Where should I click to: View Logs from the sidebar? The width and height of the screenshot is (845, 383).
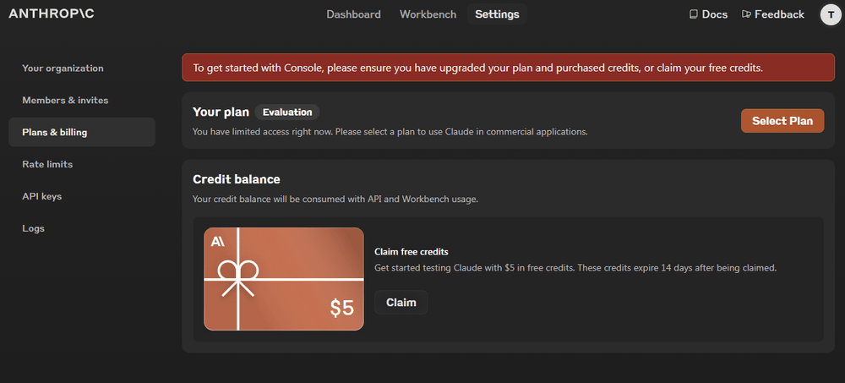click(x=33, y=228)
